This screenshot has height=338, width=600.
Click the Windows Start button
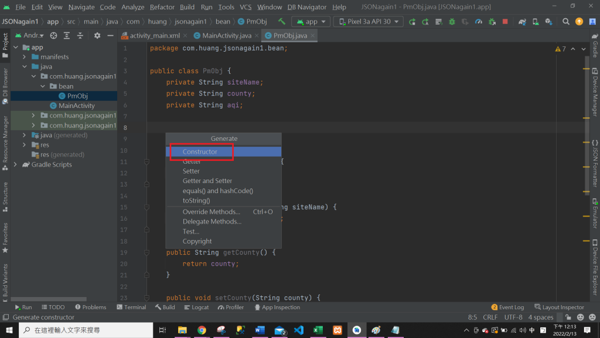coord(9,330)
